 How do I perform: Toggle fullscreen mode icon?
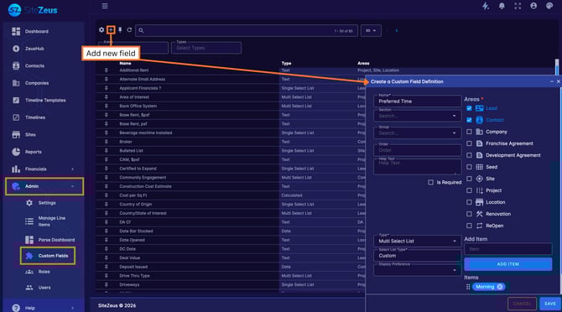pyautogui.click(x=518, y=6)
